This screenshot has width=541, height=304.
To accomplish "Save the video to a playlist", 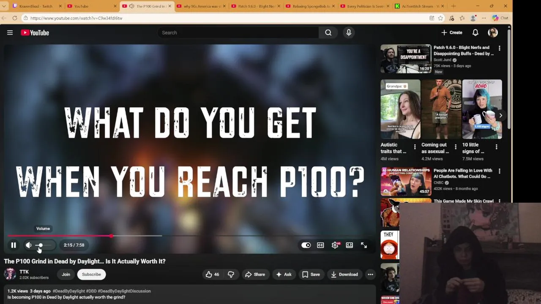I will [311, 274].
